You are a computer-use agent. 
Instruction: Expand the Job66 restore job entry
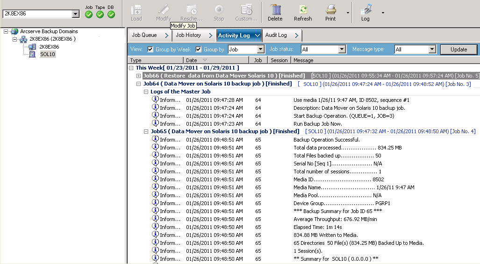pos(138,76)
